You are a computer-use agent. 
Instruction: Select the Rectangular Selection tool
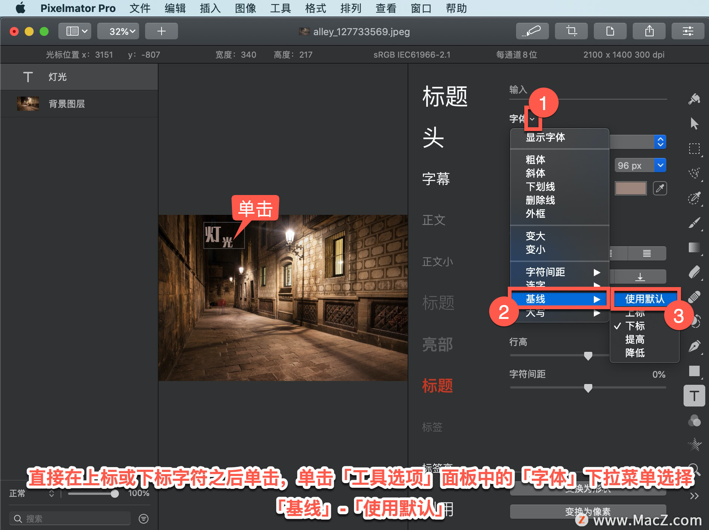(x=694, y=149)
